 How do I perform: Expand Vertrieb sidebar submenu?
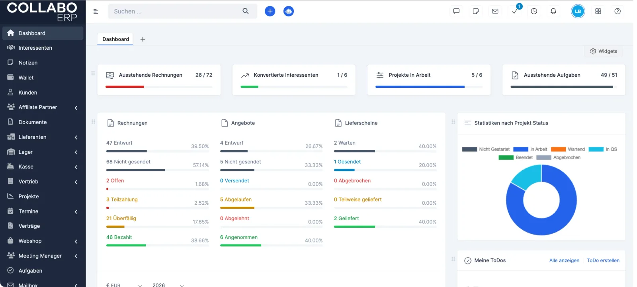(x=76, y=182)
